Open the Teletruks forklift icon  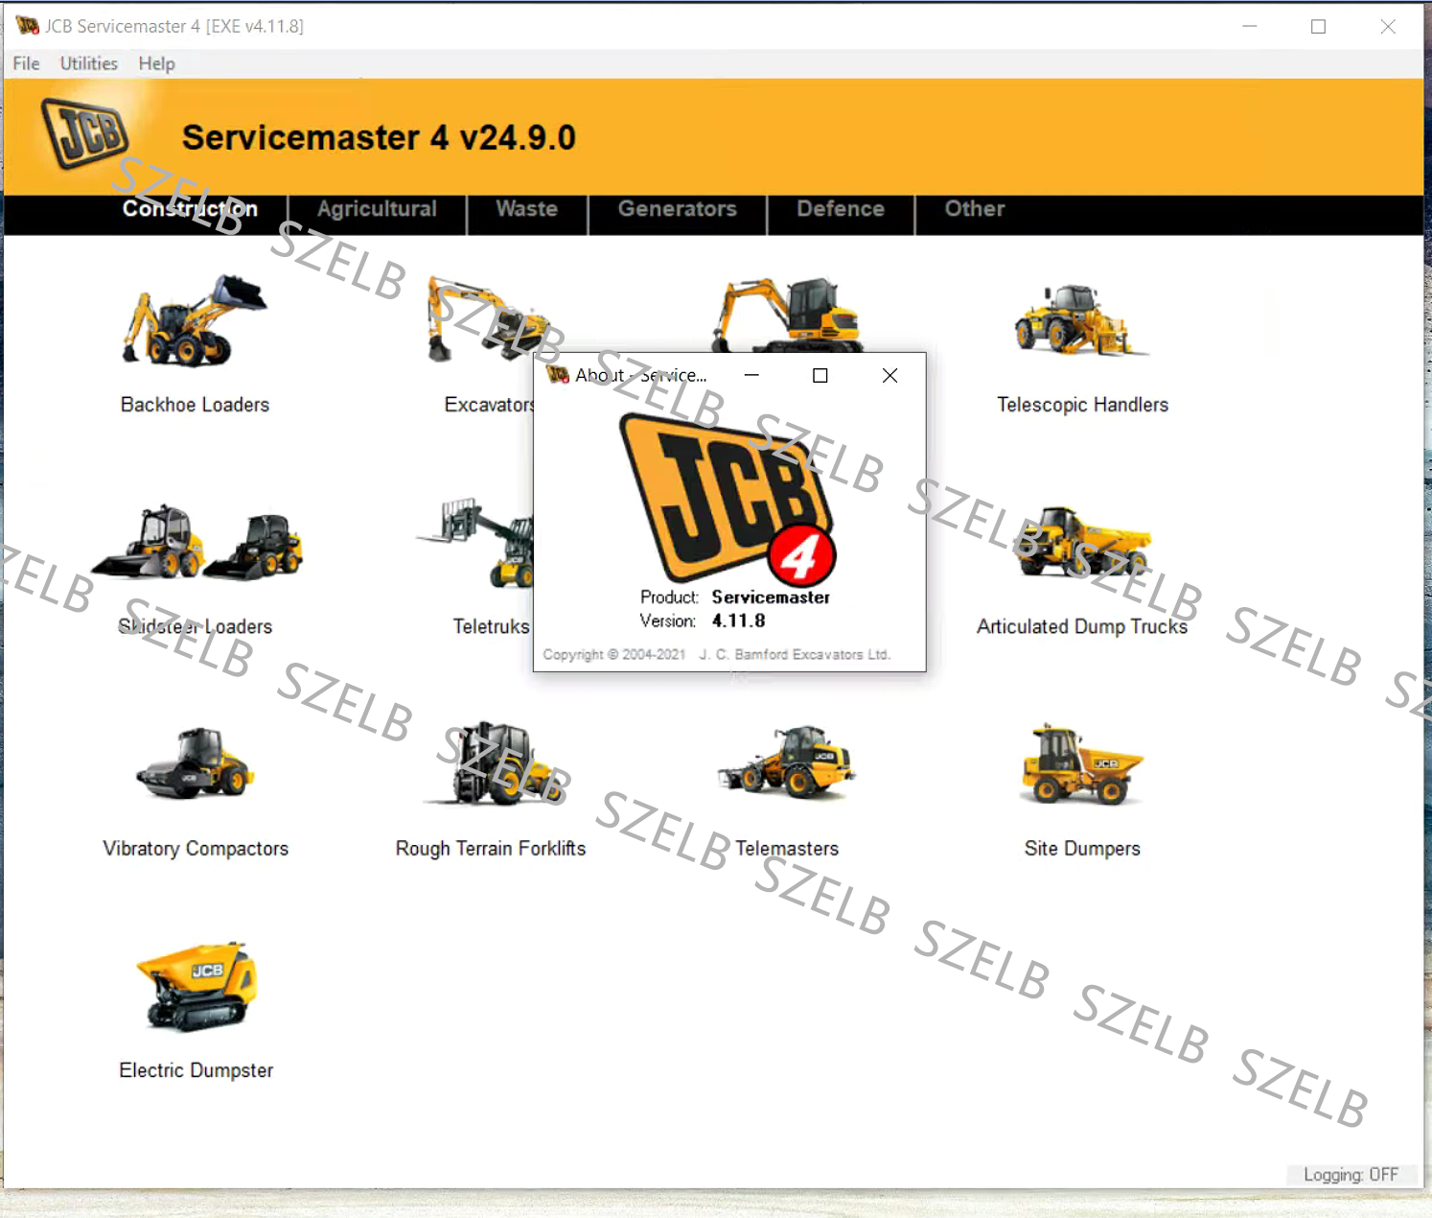tap(475, 542)
